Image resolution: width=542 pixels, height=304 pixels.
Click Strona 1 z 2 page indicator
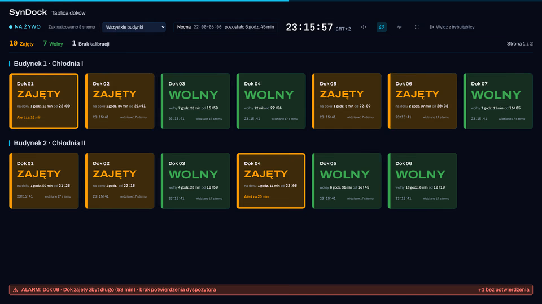point(519,44)
